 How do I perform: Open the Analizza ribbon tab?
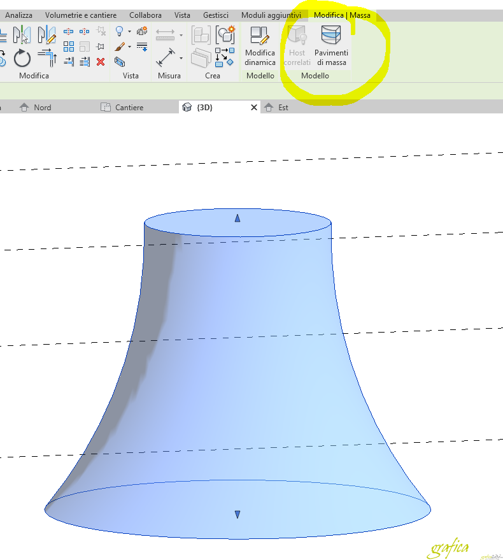click(18, 15)
